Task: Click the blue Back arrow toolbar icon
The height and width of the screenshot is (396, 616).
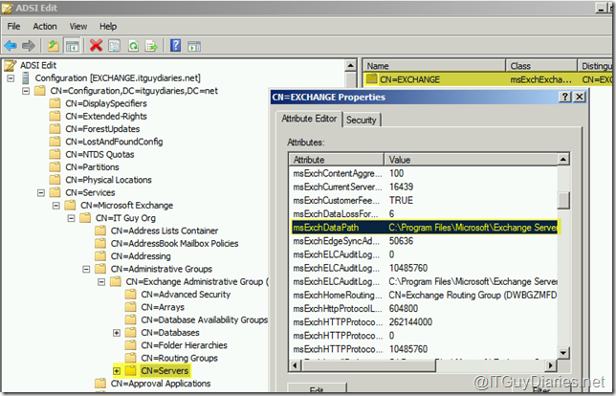Action: (11, 46)
